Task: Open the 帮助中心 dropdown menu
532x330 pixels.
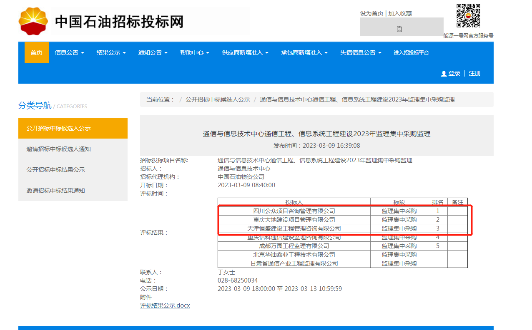Action: 194,53
